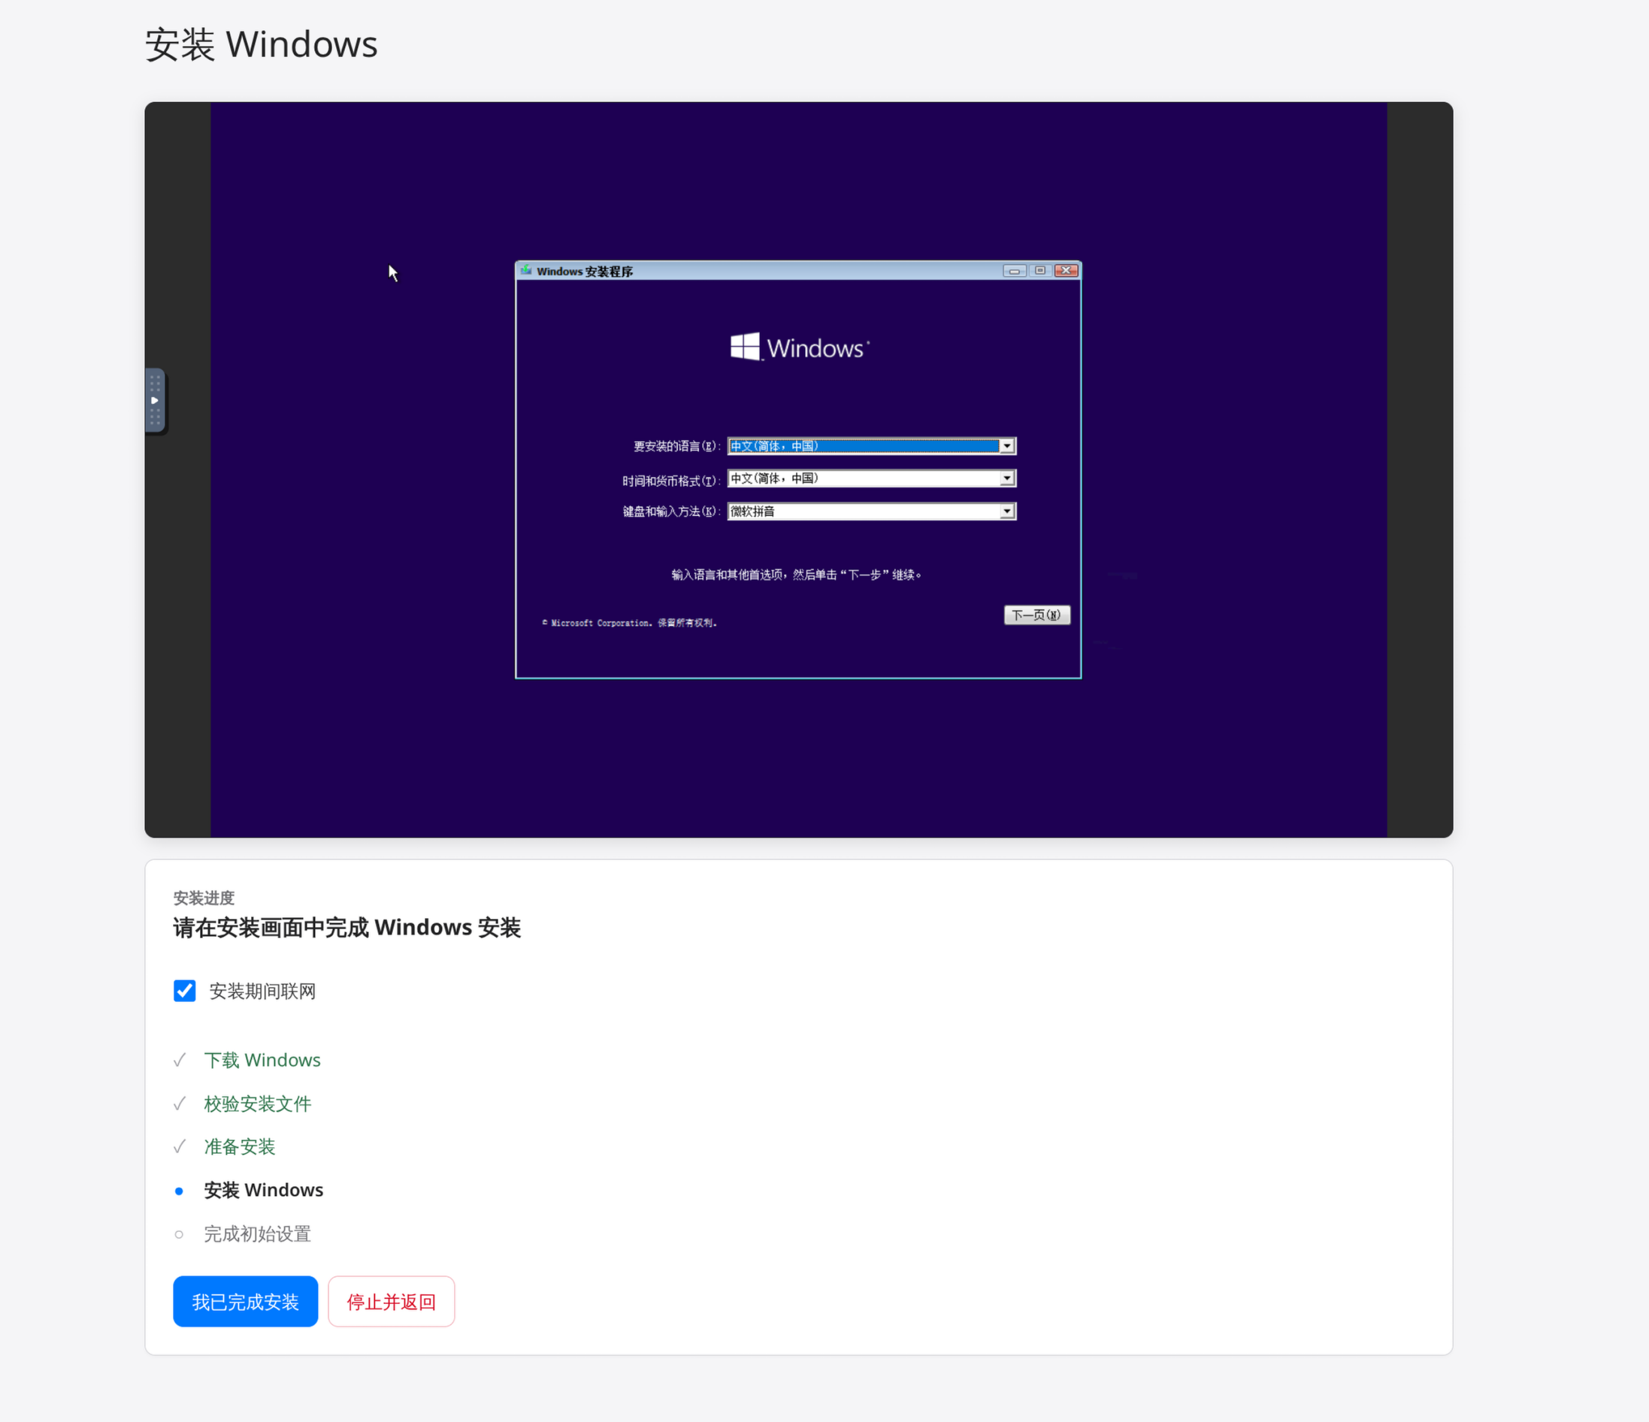Click the 校验安装文件 step
The image size is (1649, 1422).
coord(258,1104)
